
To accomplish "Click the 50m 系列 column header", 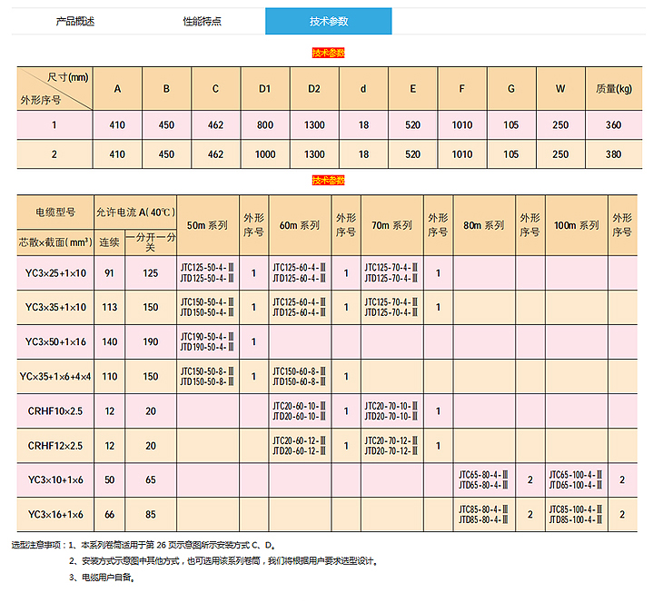I will click(207, 225).
